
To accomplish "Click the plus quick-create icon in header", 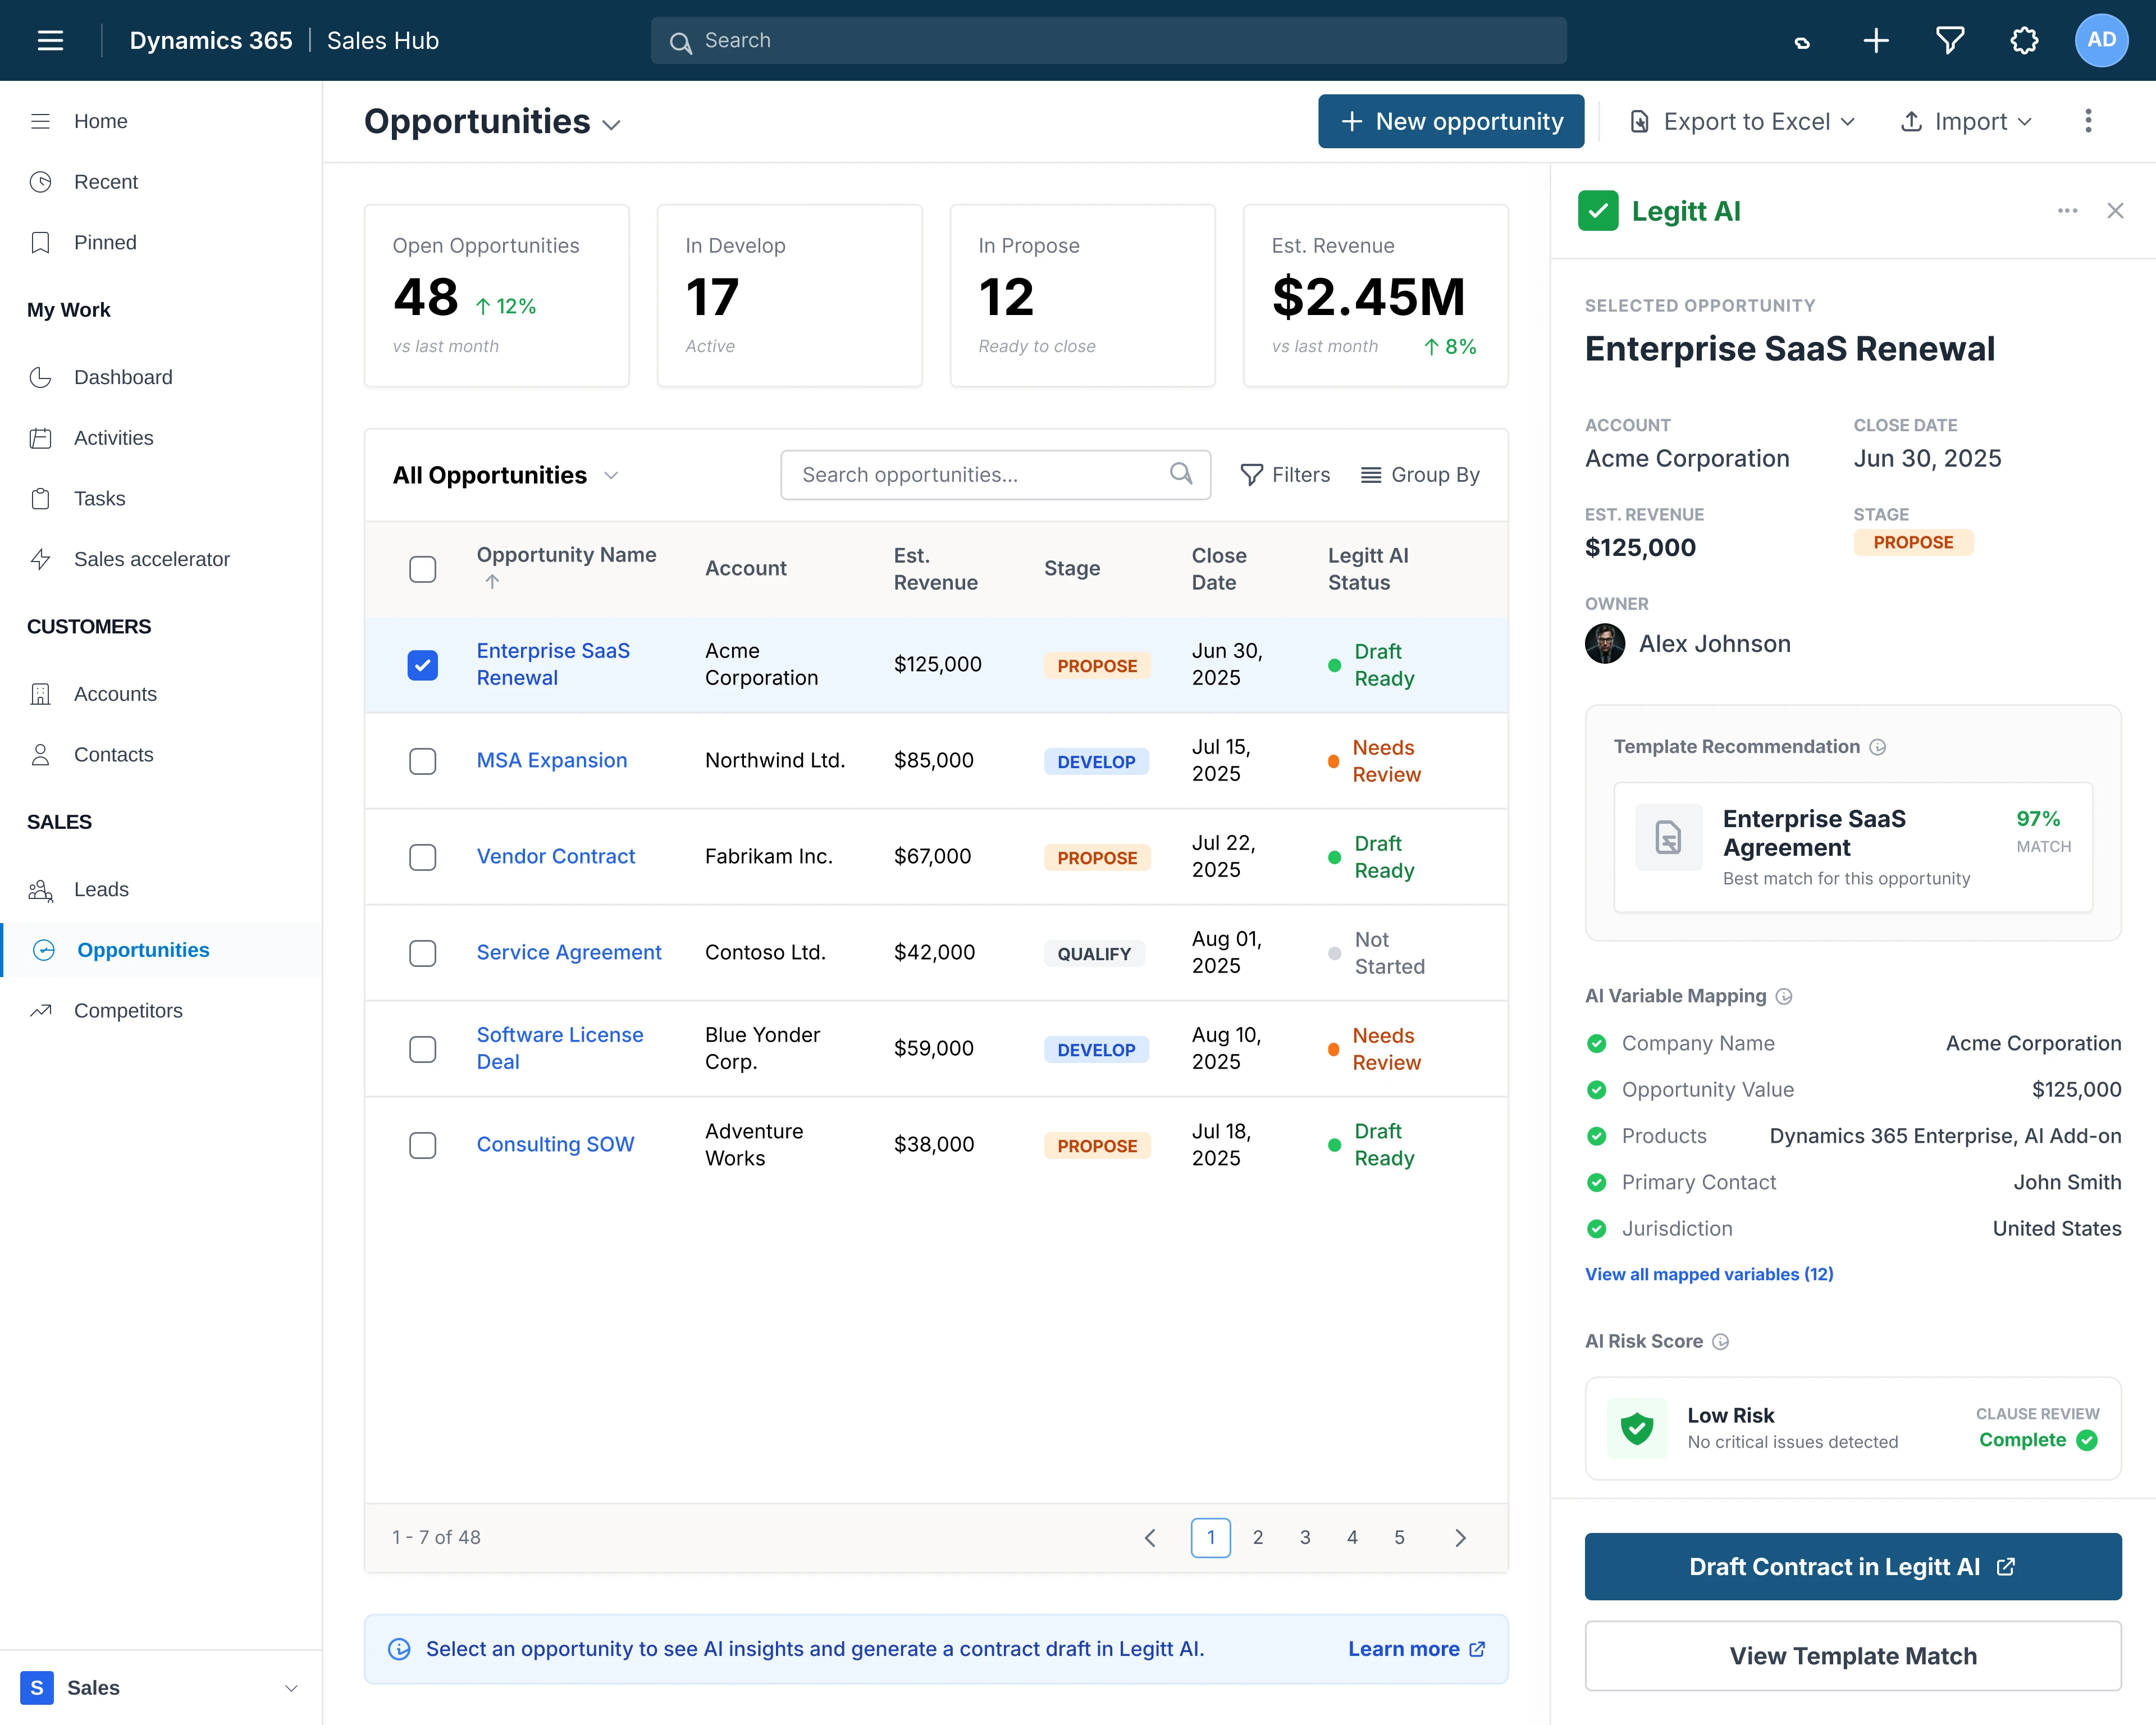I will point(1876,40).
